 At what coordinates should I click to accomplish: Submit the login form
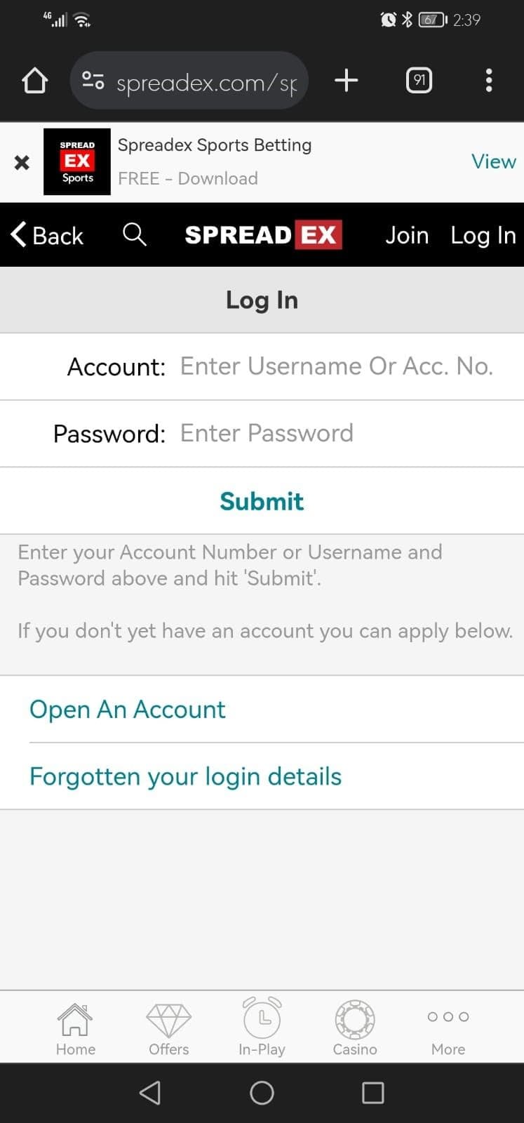(262, 500)
